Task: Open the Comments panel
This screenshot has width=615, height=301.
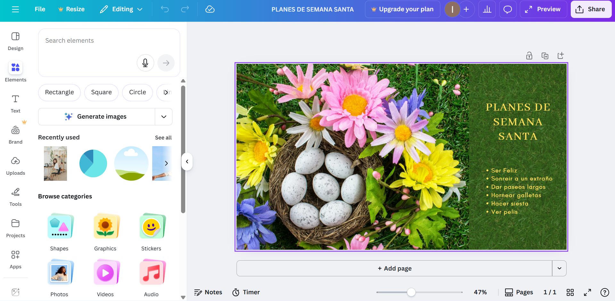Action: tap(508, 9)
